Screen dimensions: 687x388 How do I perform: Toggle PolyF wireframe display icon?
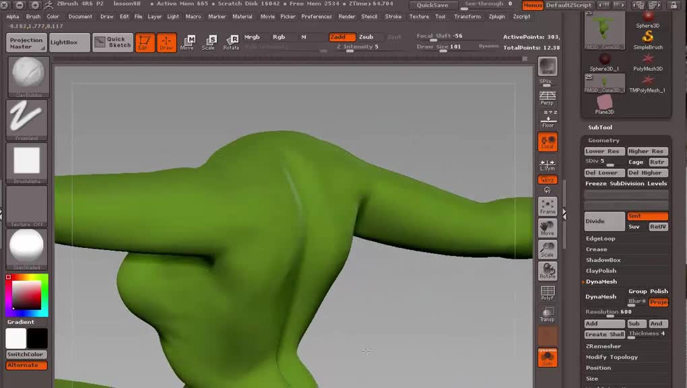548,293
